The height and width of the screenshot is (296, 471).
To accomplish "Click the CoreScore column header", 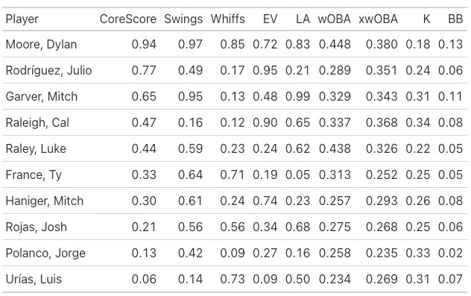I will [x=128, y=19].
